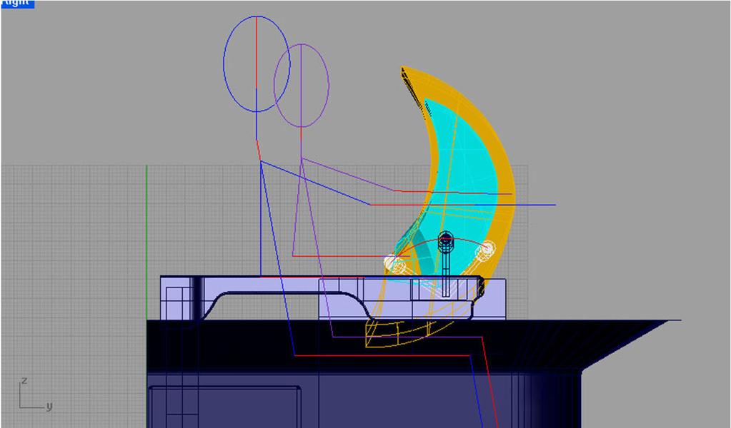Image resolution: width=731 pixels, height=428 pixels.
Task: Select the green vertical axis line
Action: [x=147, y=242]
